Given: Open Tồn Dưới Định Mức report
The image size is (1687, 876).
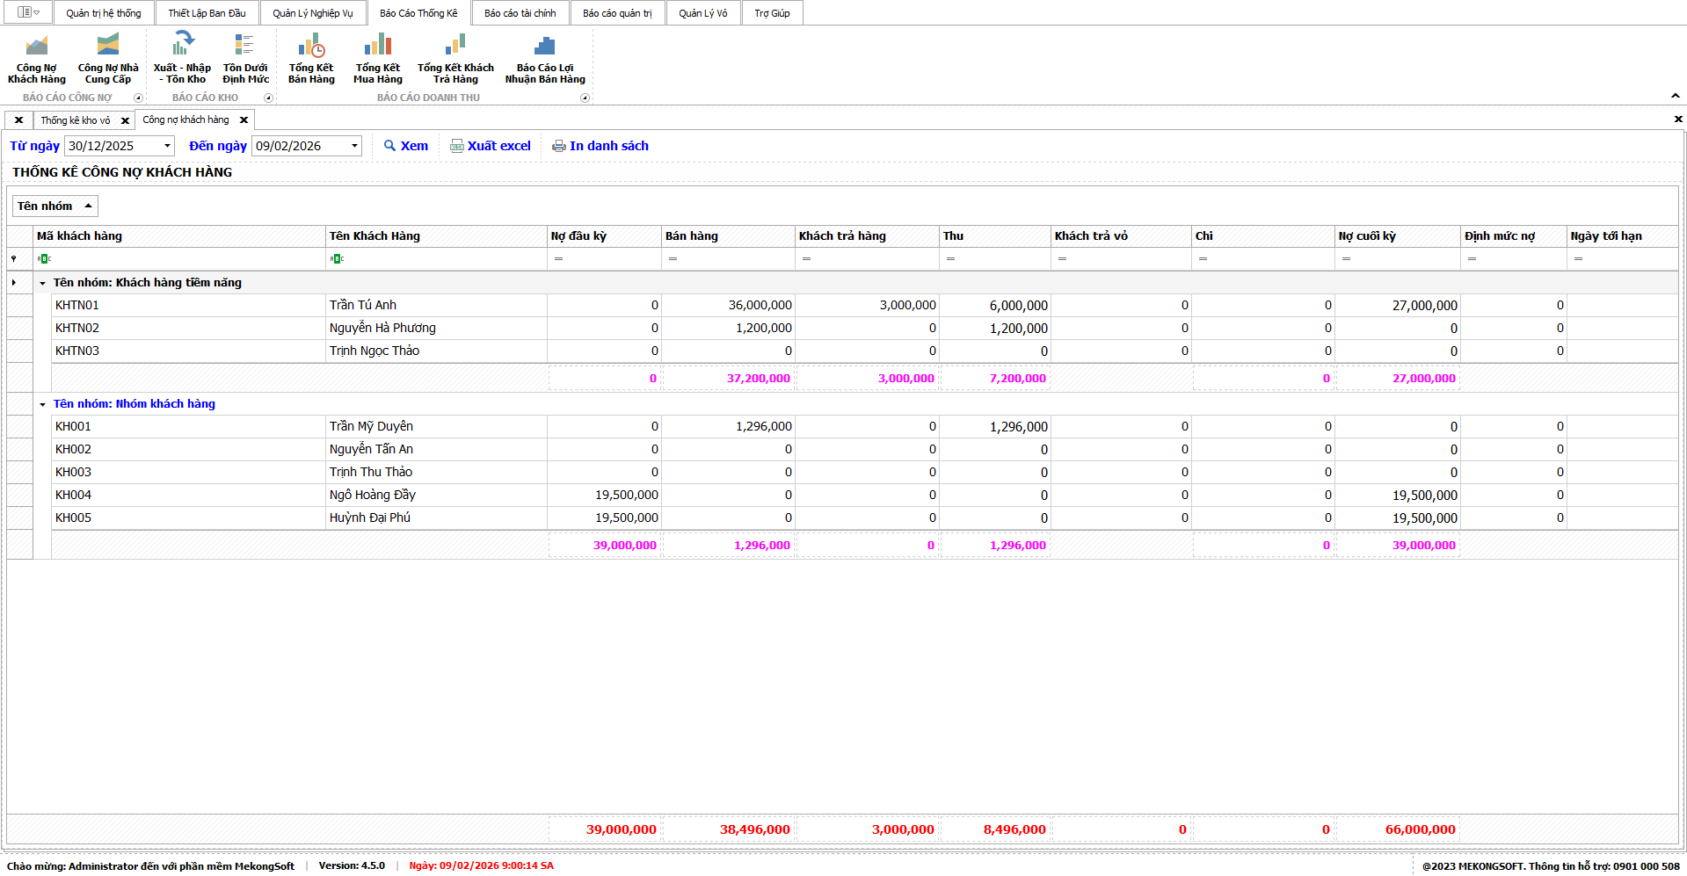Looking at the screenshot, I should pos(245,58).
